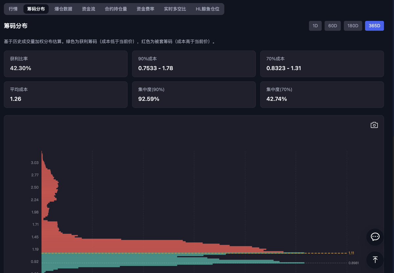Choose the 365D time range

tap(374, 26)
